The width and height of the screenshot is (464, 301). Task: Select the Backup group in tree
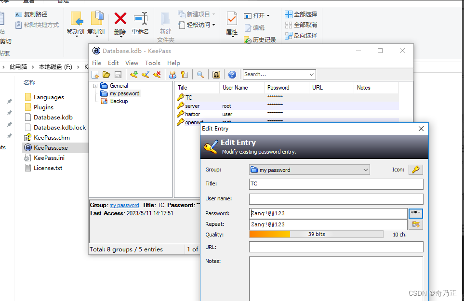point(119,101)
